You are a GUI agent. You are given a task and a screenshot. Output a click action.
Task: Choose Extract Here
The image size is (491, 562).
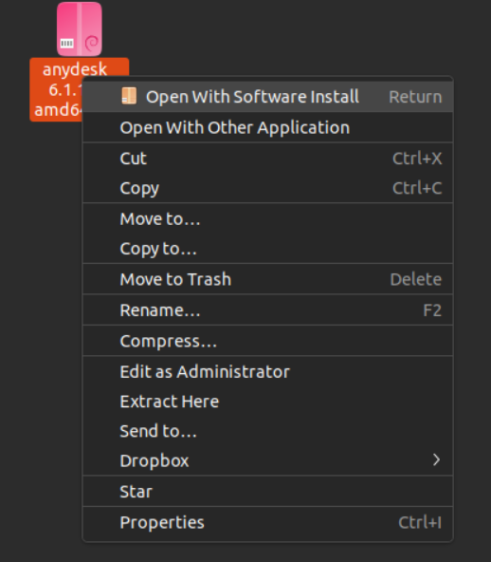(x=267, y=402)
